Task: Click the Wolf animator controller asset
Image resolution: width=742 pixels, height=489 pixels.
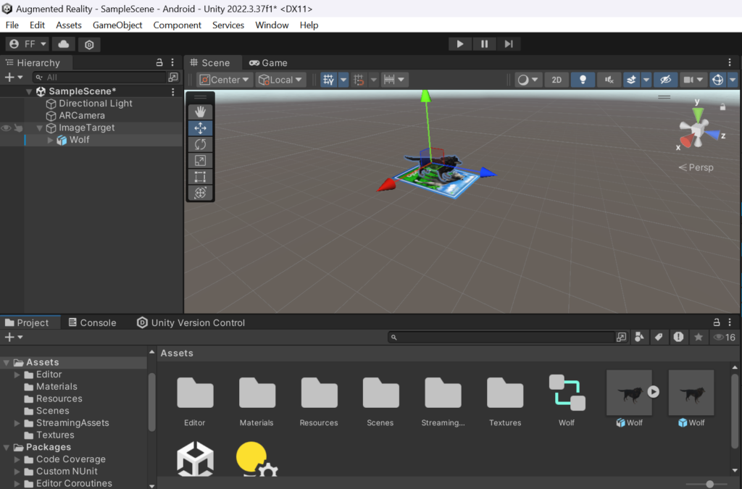Action: point(567,393)
